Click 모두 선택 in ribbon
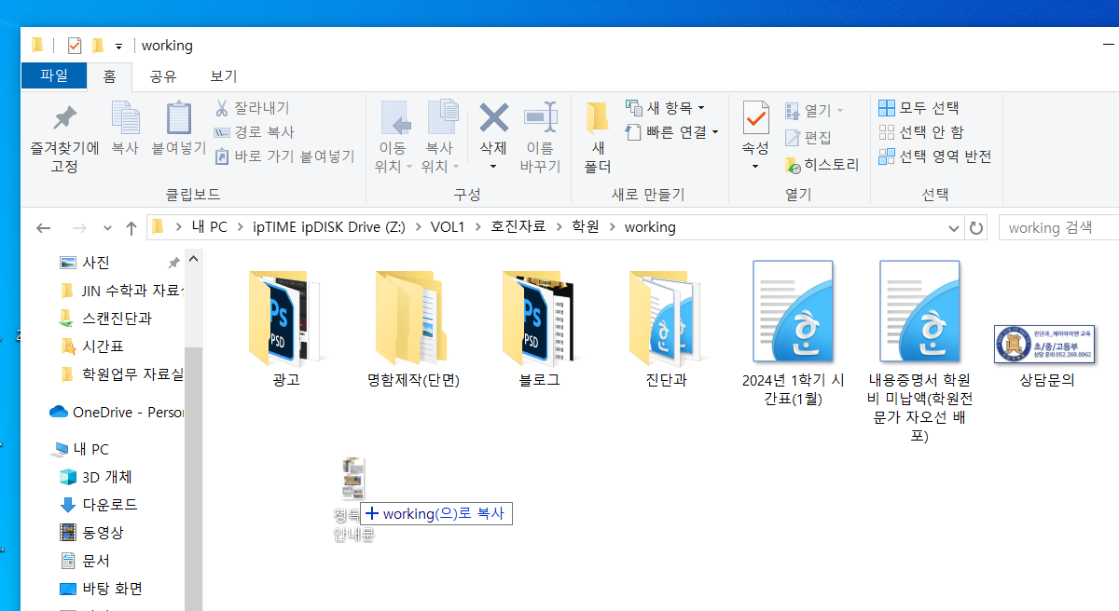This screenshot has height=611, width=1119. [919, 108]
